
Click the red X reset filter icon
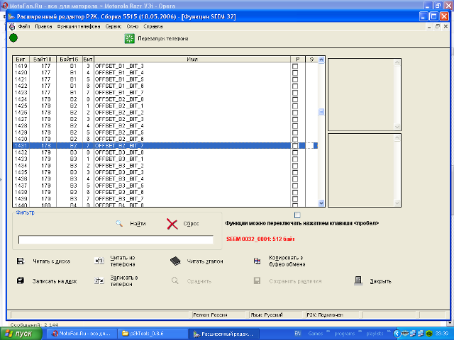(172, 224)
